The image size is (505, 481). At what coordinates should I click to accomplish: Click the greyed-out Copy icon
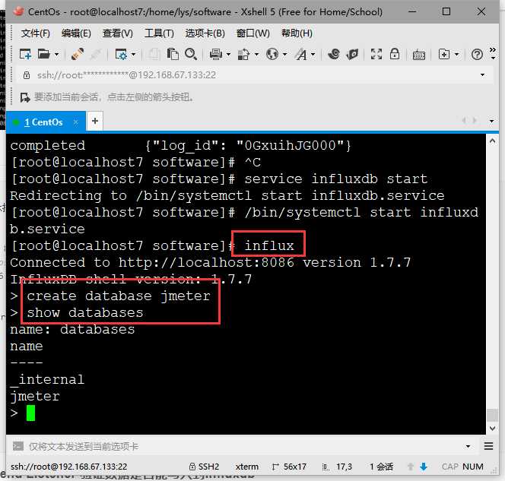tap(154, 54)
